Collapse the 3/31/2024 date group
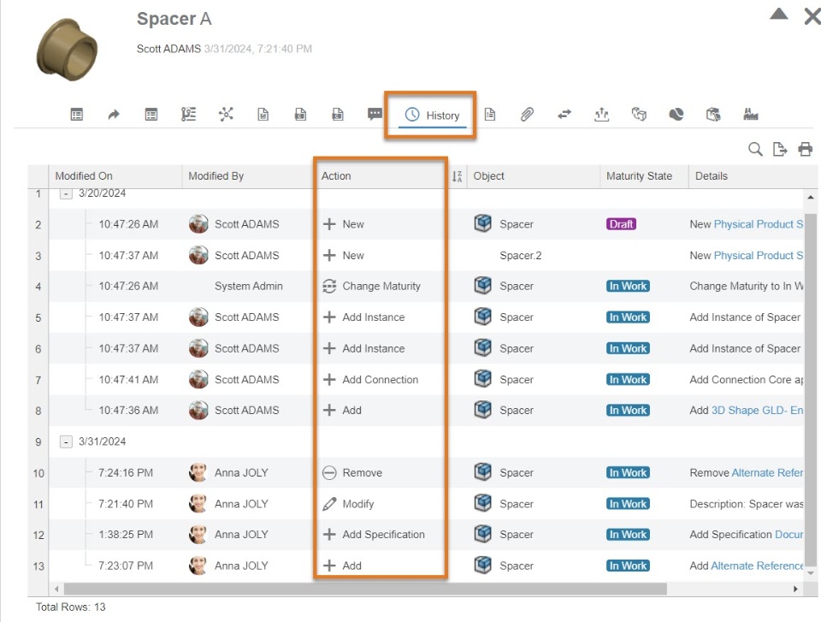This screenshot has width=821, height=622. tap(66, 441)
